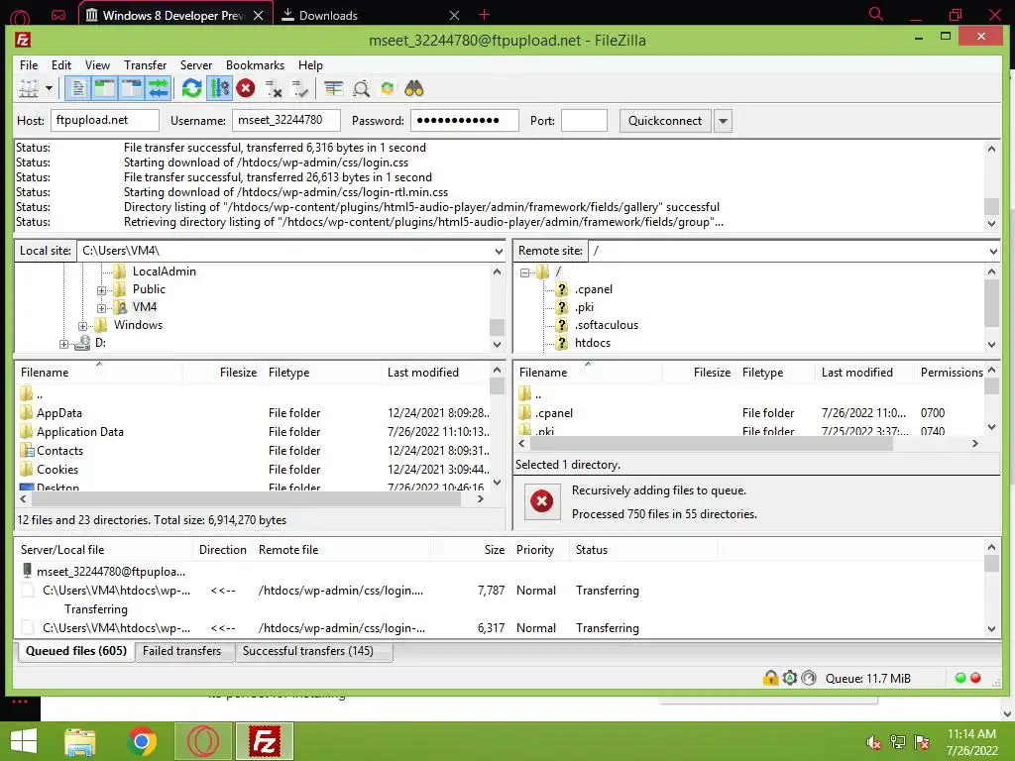Image resolution: width=1015 pixels, height=761 pixels.
Task: Switch to Failed transfers tab
Action: click(182, 651)
